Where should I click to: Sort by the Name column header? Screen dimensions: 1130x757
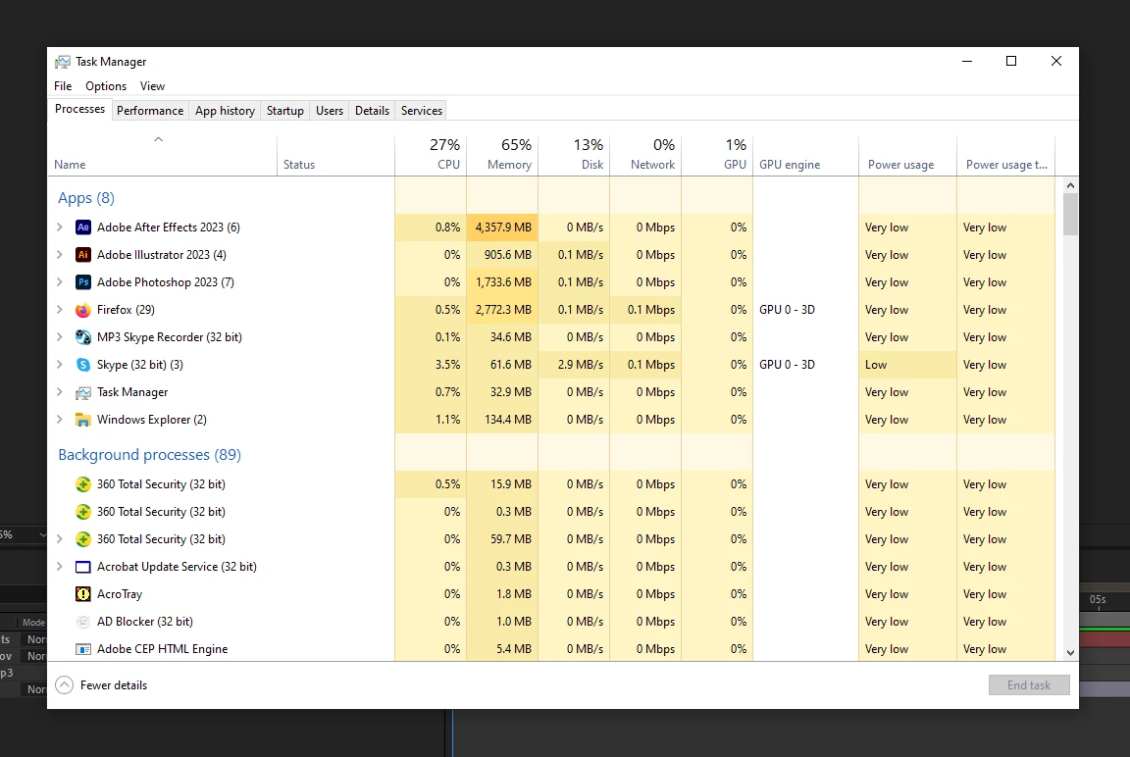point(162,156)
